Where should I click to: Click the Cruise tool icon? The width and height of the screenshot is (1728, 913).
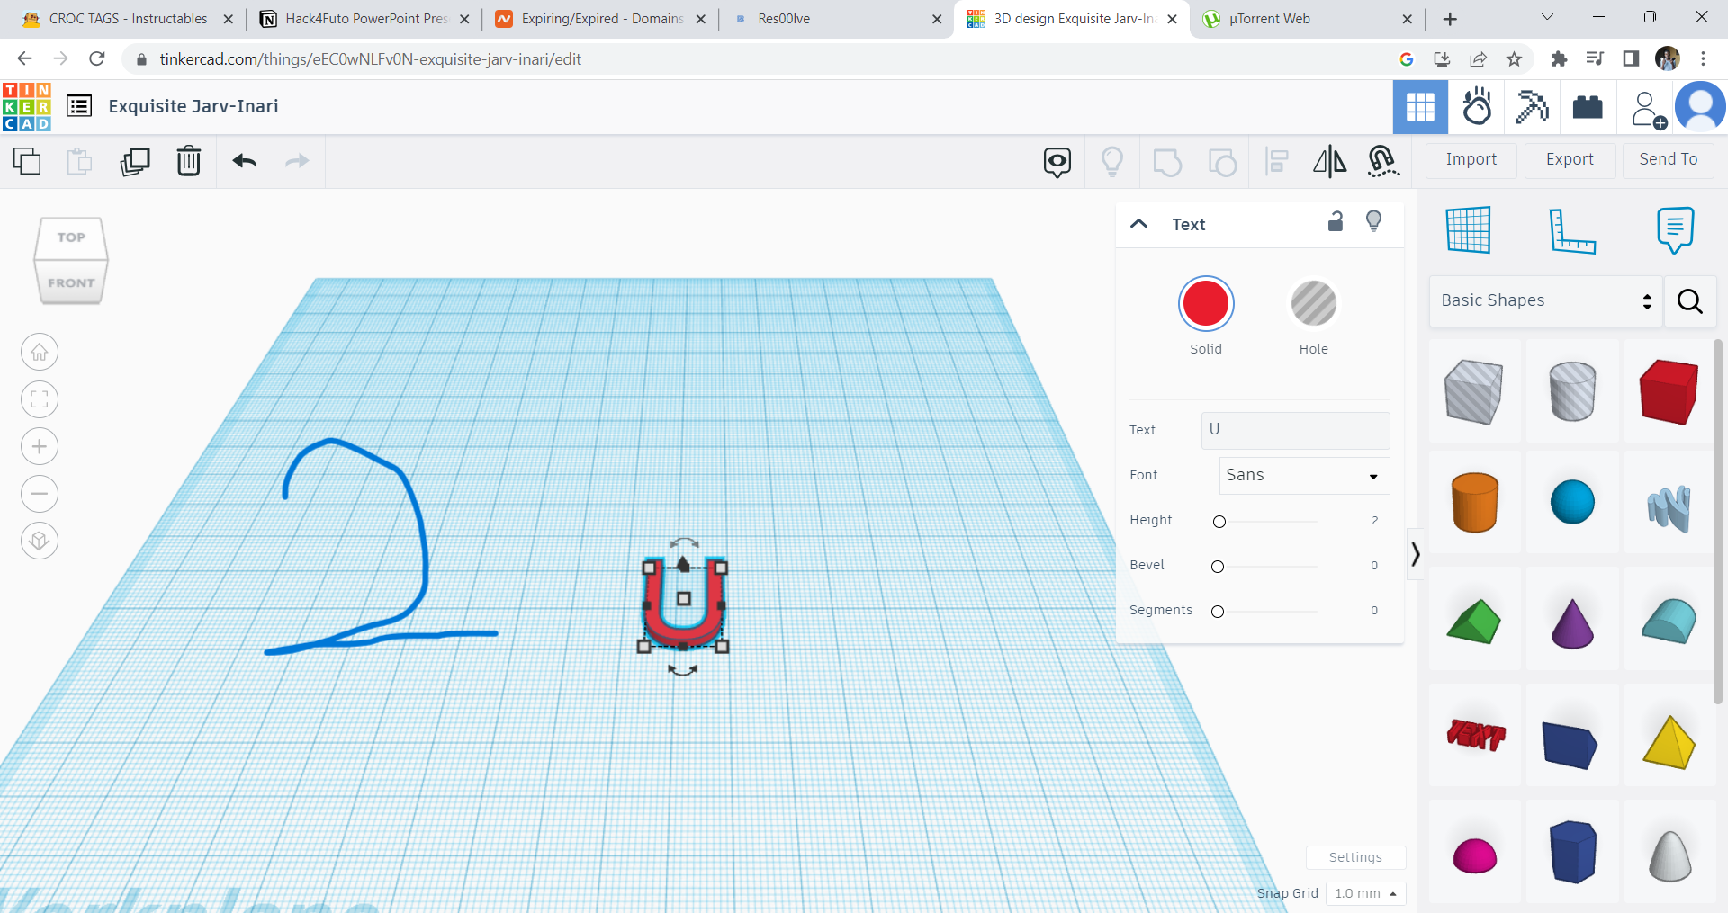coord(1383,162)
